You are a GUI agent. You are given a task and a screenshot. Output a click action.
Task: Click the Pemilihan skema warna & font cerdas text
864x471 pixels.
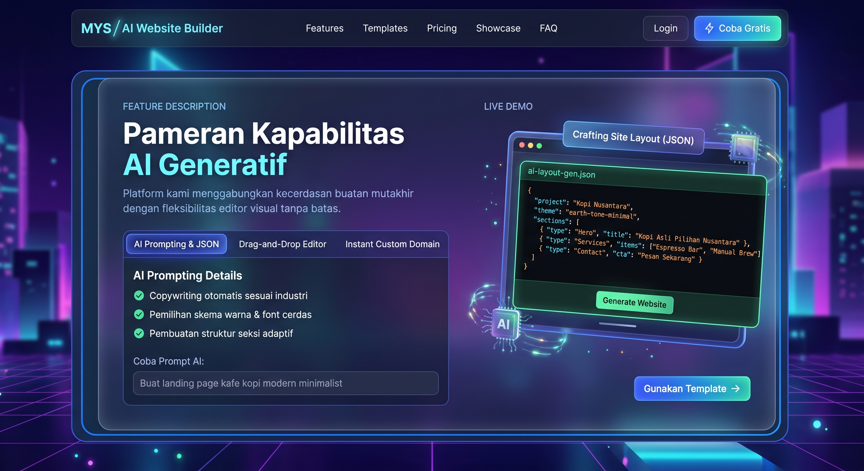click(x=230, y=314)
